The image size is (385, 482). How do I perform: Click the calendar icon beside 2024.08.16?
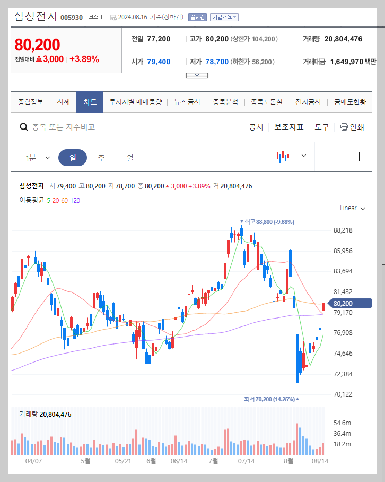[x=113, y=18]
